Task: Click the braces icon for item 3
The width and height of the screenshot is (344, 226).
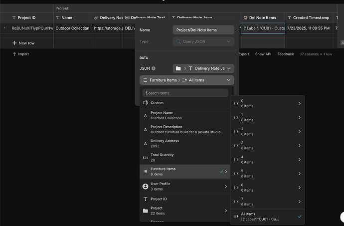Action: pyautogui.click(x=236, y=145)
